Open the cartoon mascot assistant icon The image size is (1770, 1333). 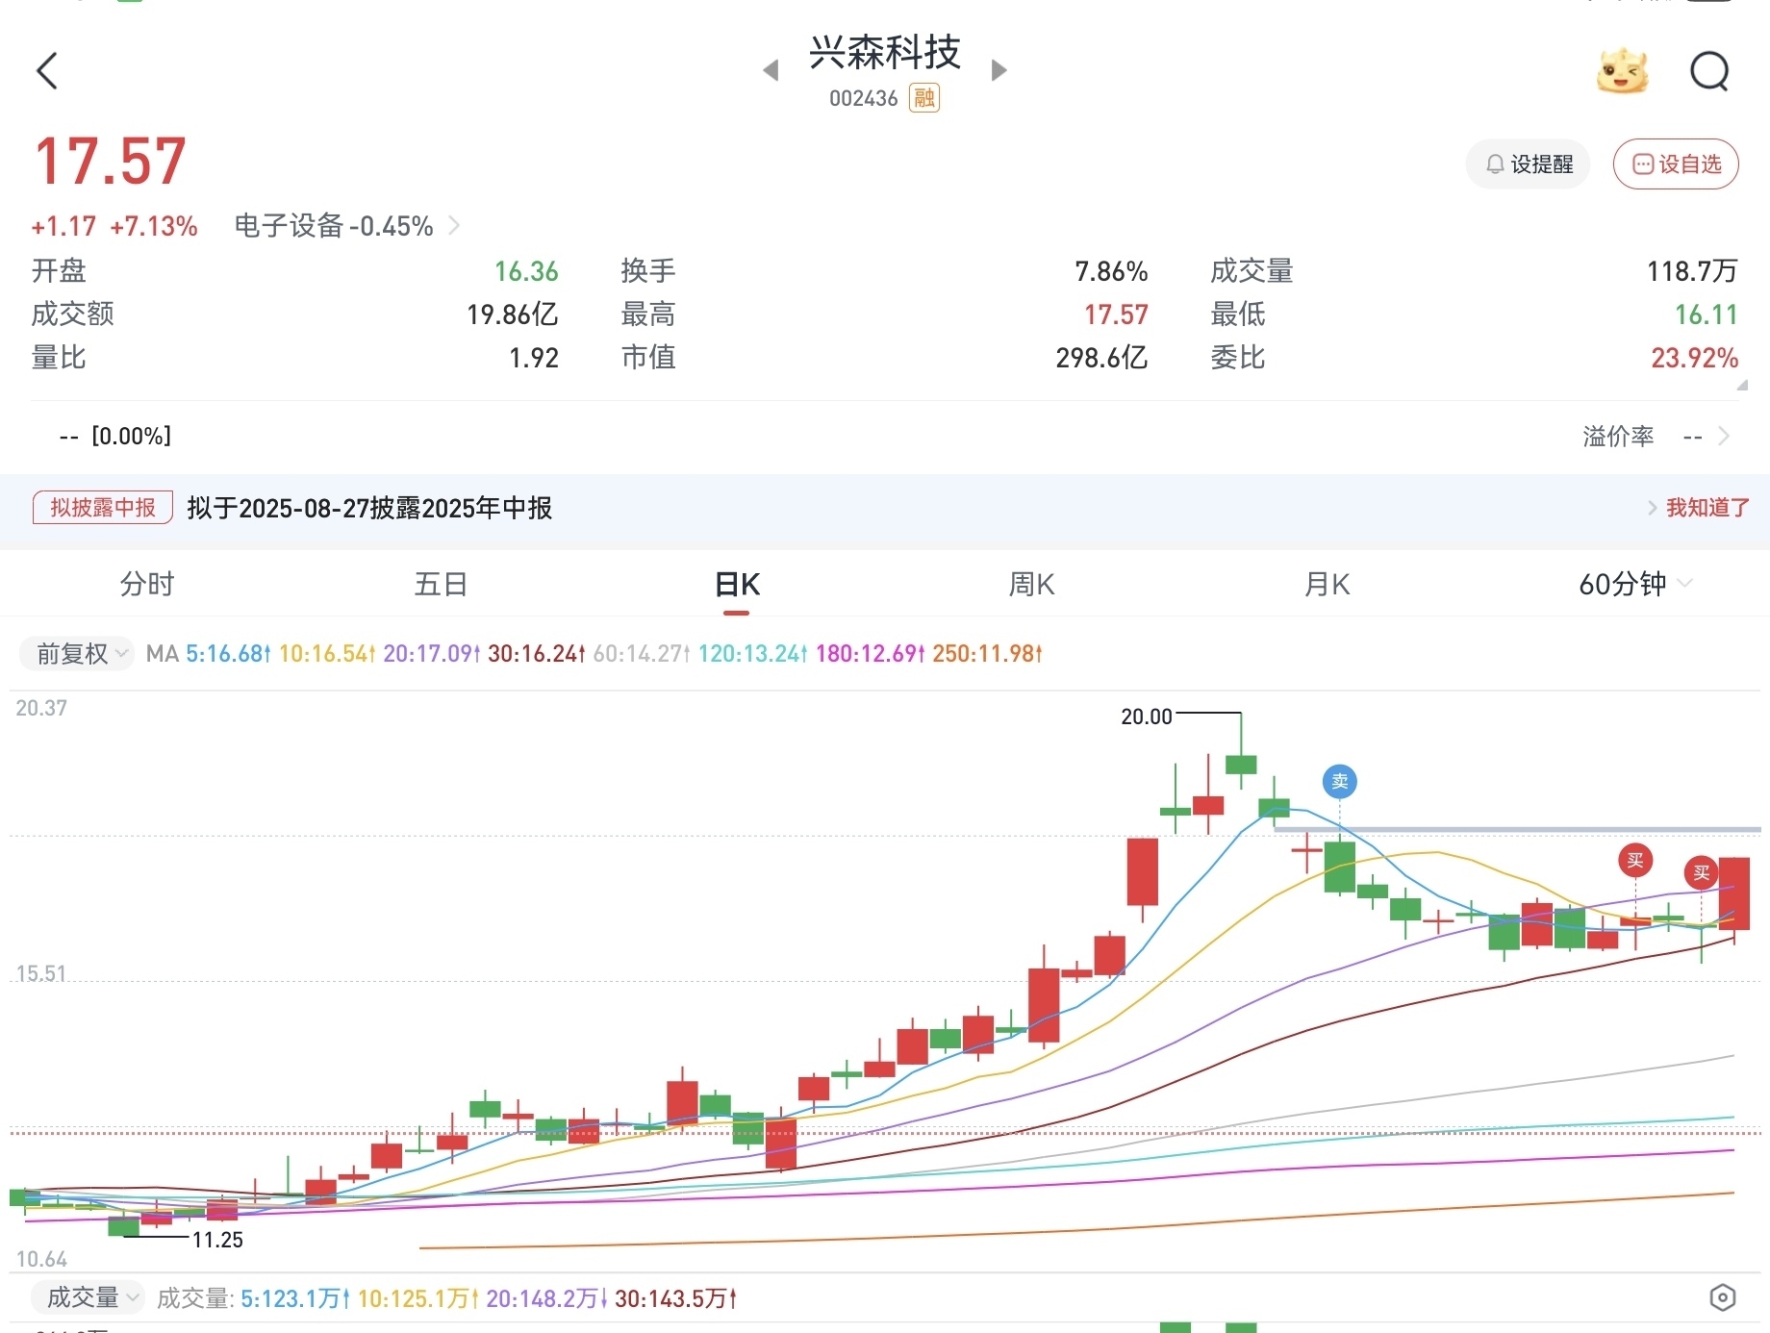pyautogui.click(x=1622, y=70)
